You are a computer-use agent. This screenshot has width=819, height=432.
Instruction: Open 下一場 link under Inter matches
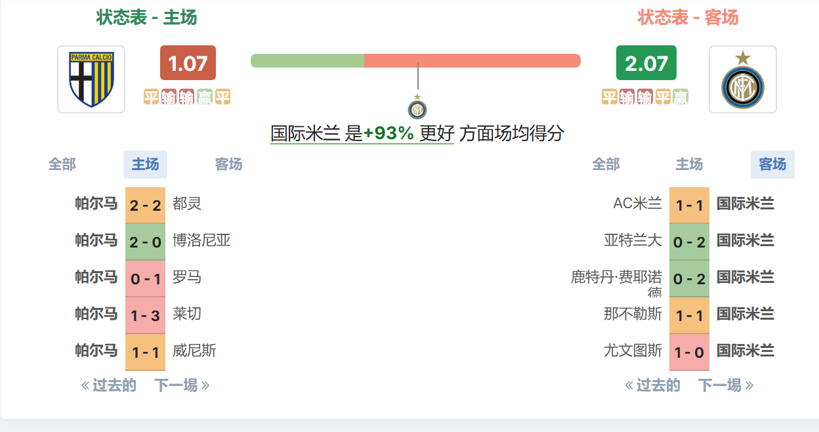[726, 385]
